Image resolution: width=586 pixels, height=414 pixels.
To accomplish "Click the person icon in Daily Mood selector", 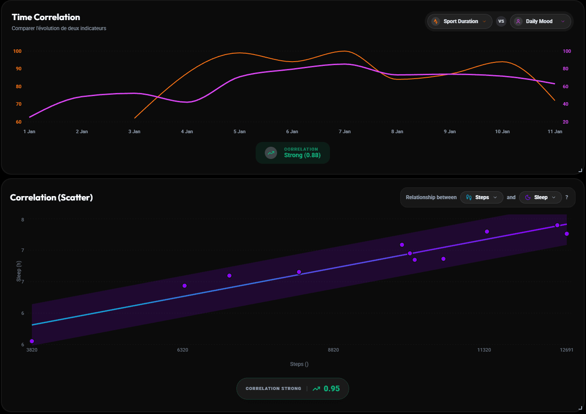I will point(518,21).
